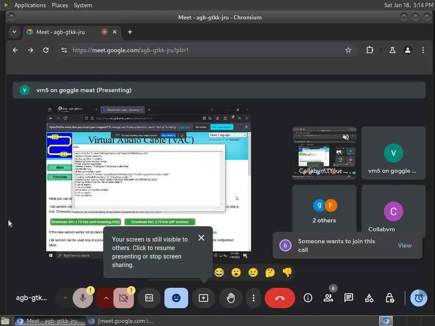Go forward in browser history

[x=31, y=50]
